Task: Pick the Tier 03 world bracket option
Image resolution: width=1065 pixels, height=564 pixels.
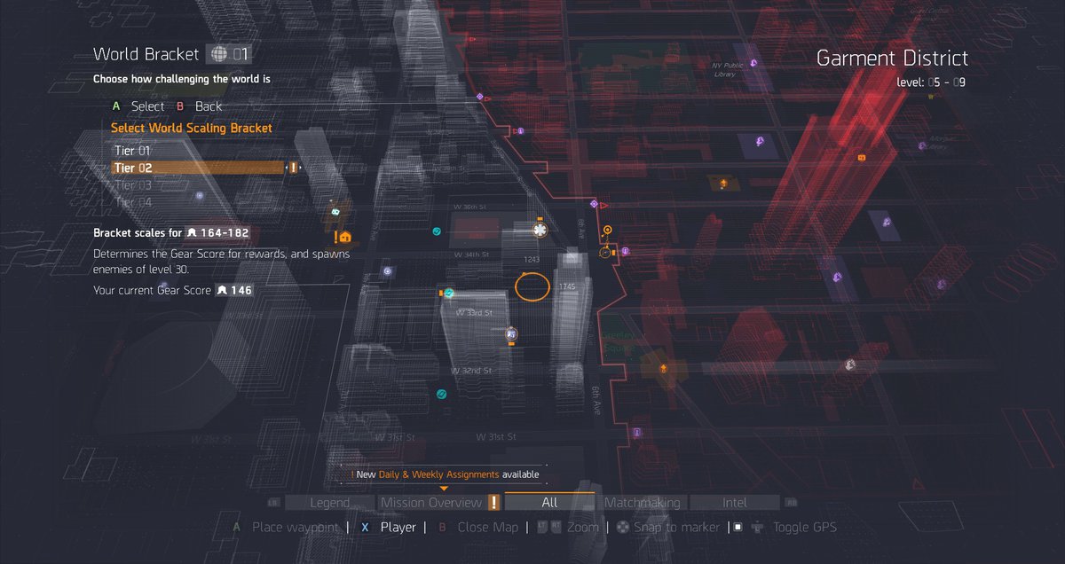Action: tap(133, 185)
